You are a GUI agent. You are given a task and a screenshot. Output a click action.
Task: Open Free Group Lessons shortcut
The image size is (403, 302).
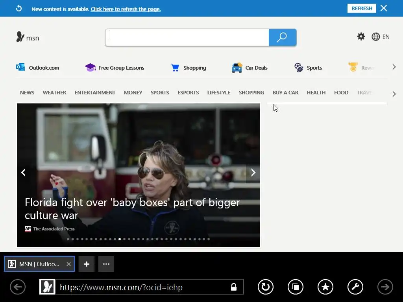click(115, 68)
